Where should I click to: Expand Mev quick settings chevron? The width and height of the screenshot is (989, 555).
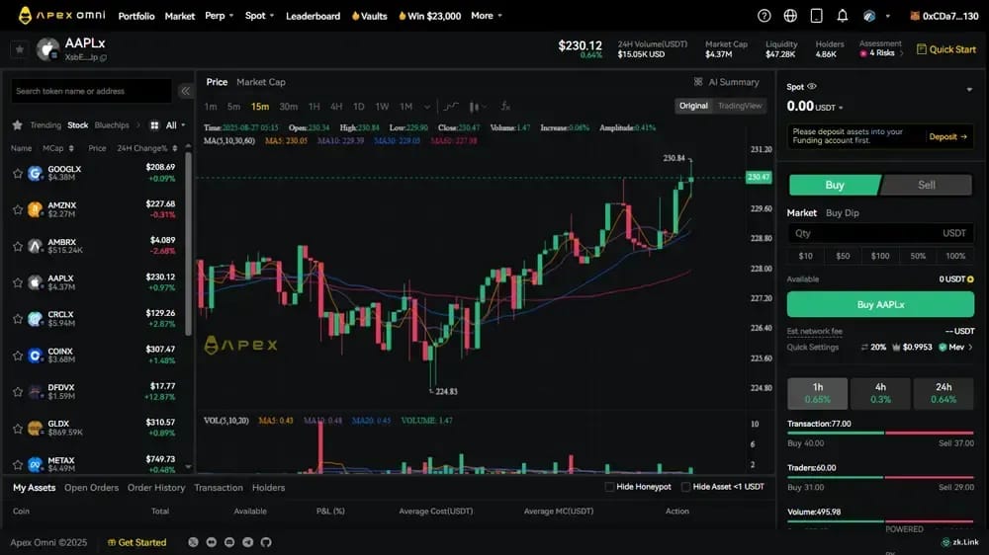(x=970, y=347)
